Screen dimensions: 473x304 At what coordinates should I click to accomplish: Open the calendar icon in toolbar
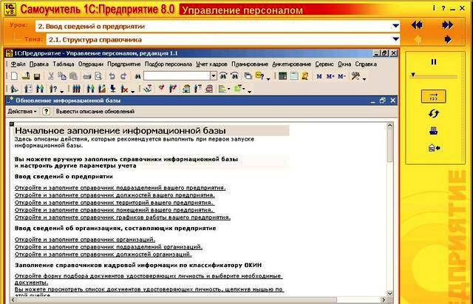point(294,76)
